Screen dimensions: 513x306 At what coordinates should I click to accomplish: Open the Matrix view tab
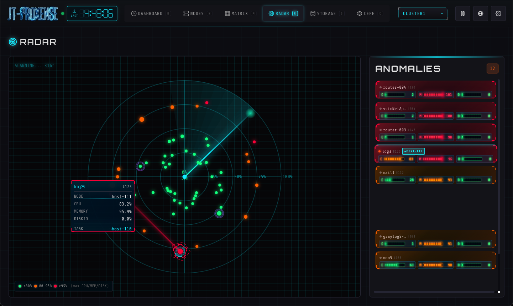click(240, 13)
